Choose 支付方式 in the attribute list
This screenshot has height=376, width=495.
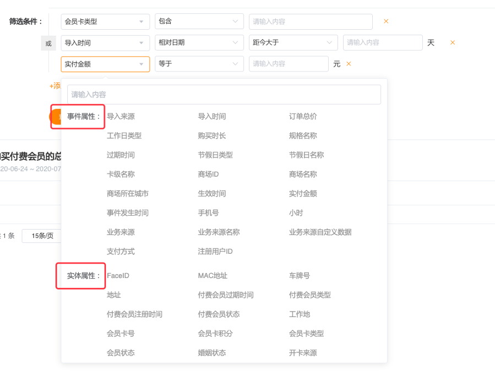click(121, 252)
